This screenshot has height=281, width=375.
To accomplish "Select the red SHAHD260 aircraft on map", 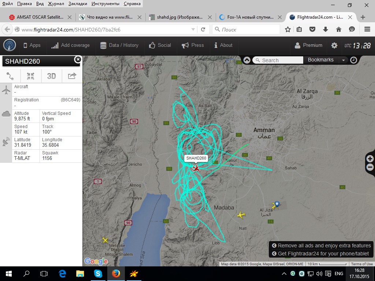I will [x=196, y=168].
